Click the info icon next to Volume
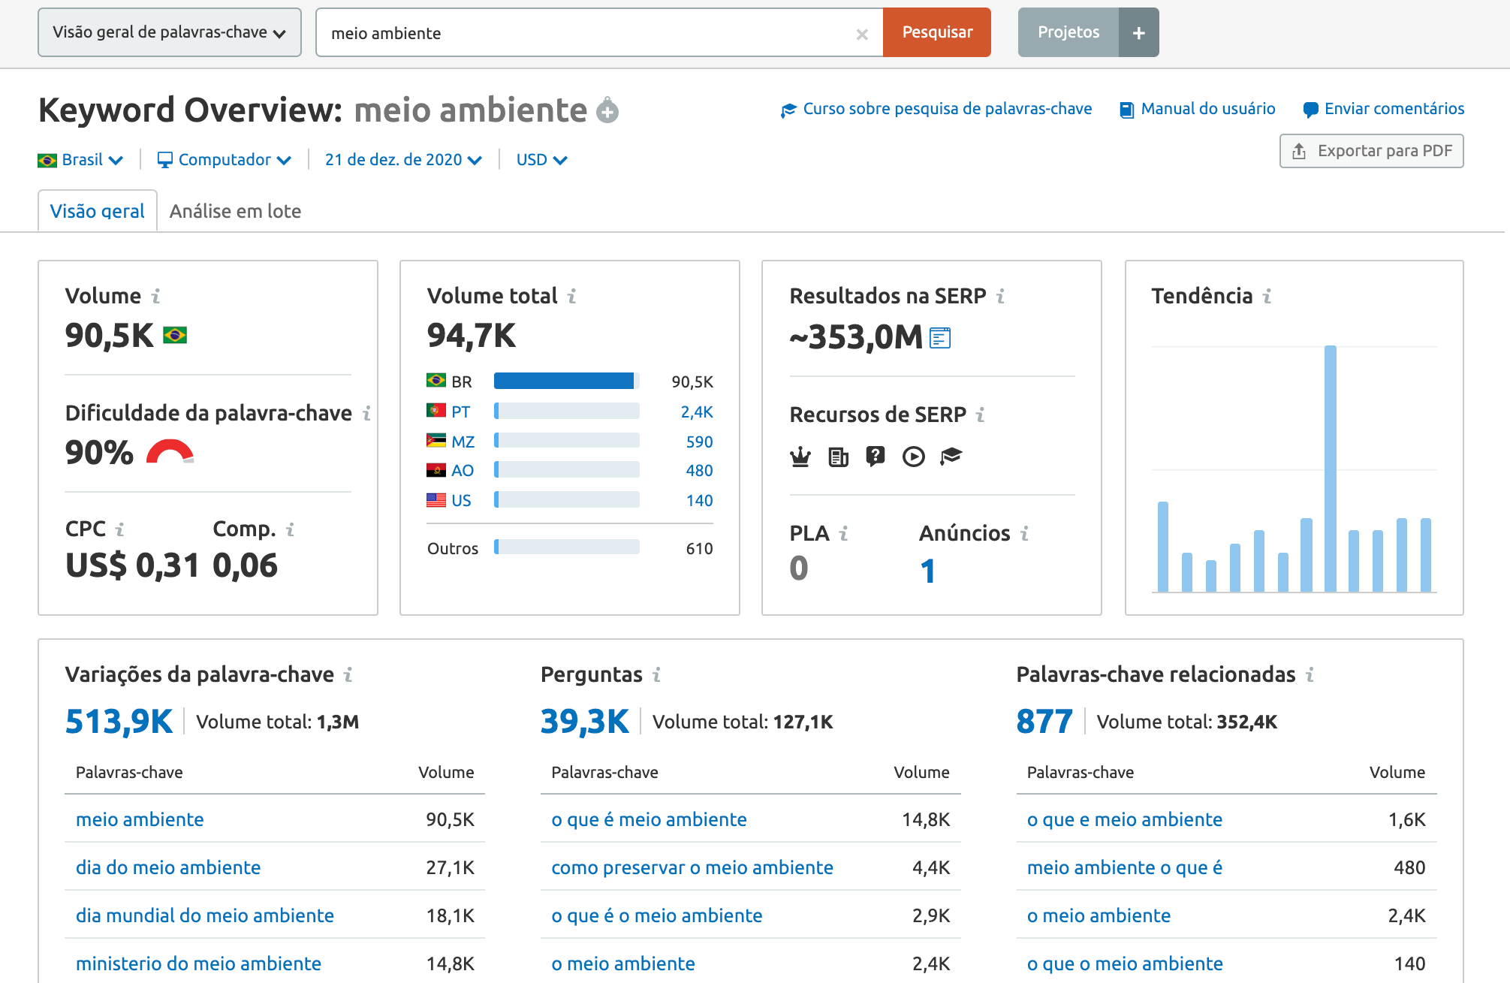This screenshot has width=1510, height=983. click(155, 297)
